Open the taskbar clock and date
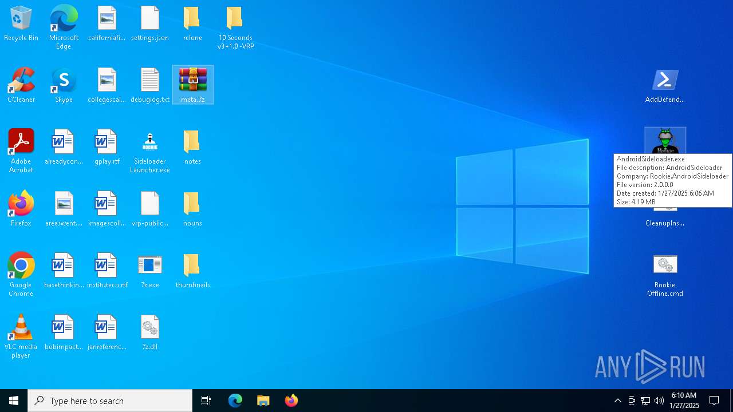The height and width of the screenshot is (412, 733). pyautogui.click(x=684, y=401)
